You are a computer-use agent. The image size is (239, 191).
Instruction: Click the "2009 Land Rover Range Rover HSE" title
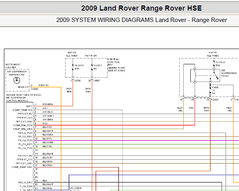click(141, 8)
